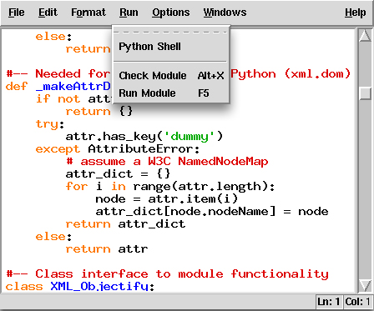Click 'Class interface to module functionality' comment
374x311 pixels.
(182, 274)
